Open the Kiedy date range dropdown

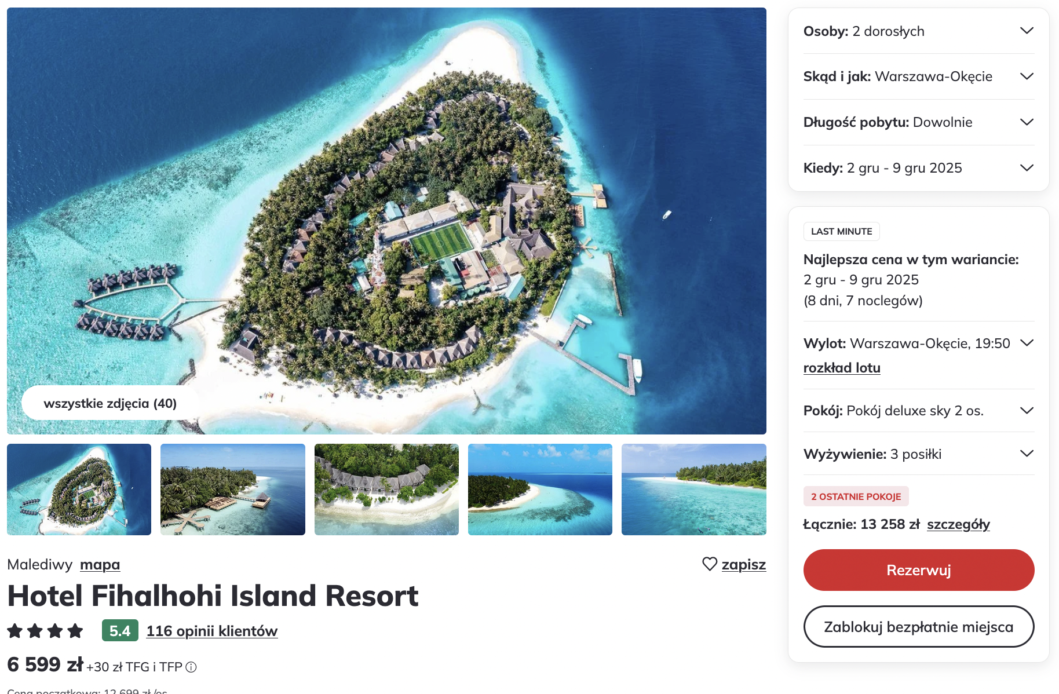click(1027, 168)
